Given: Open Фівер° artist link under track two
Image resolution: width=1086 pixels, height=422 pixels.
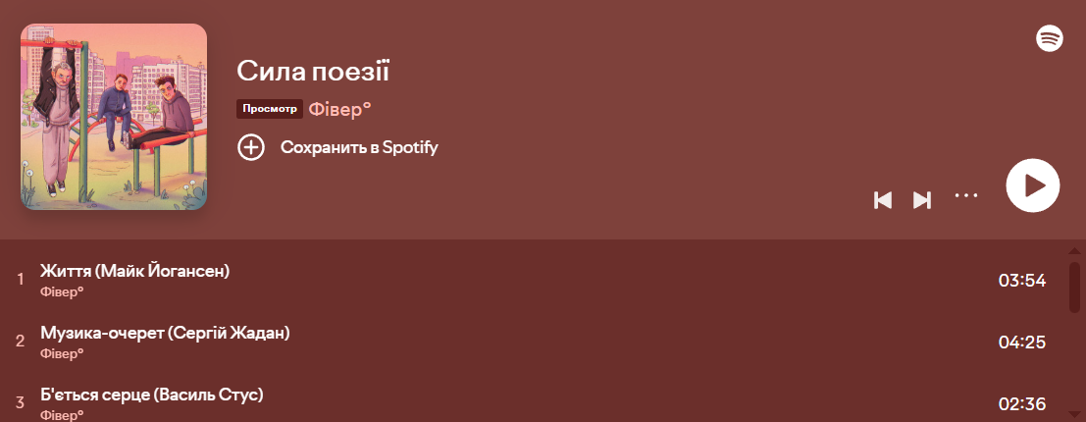Looking at the screenshot, I should pyautogui.click(x=62, y=353).
